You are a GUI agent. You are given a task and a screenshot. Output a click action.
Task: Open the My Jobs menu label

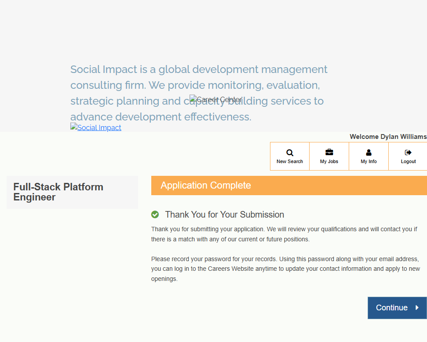click(x=329, y=161)
